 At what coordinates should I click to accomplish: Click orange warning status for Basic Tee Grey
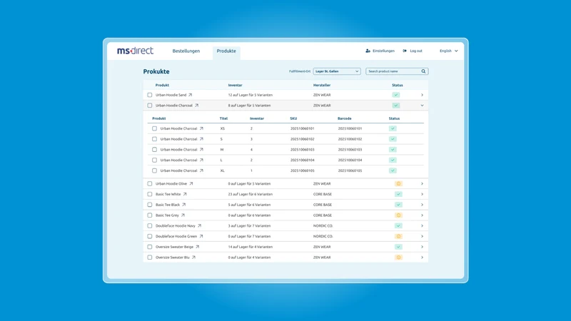pyautogui.click(x=398, y=215)
